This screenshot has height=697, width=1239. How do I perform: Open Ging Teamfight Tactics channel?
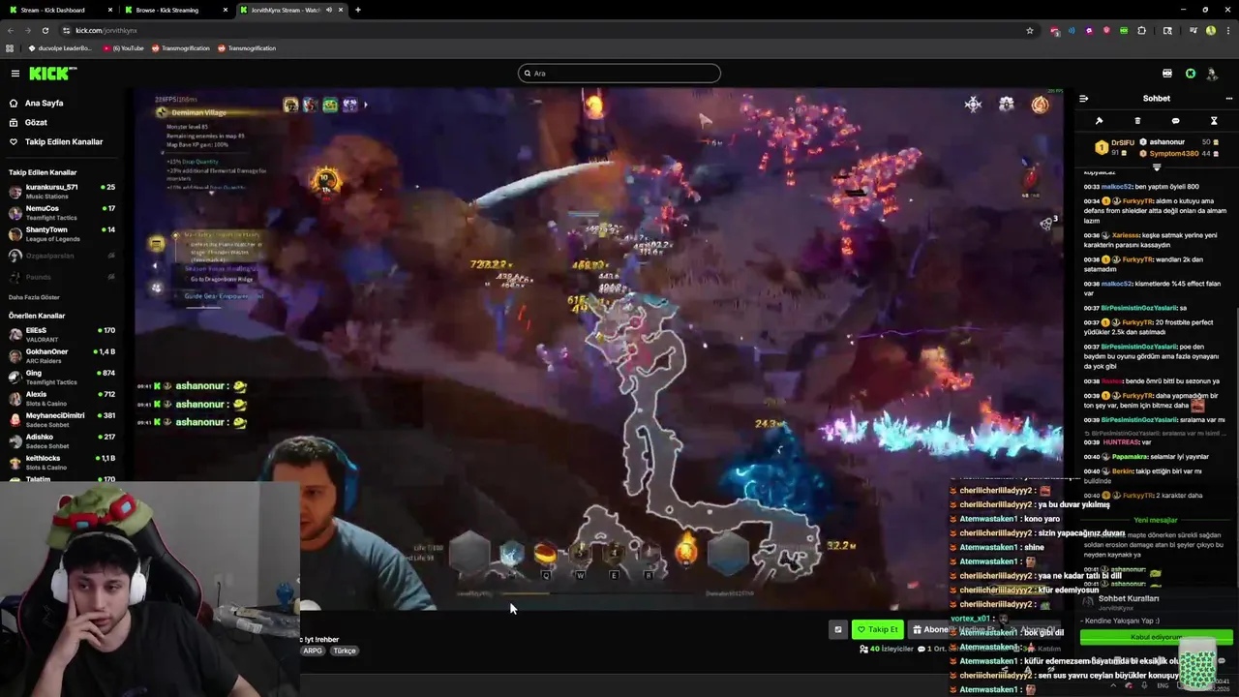[x=62, y=378]
